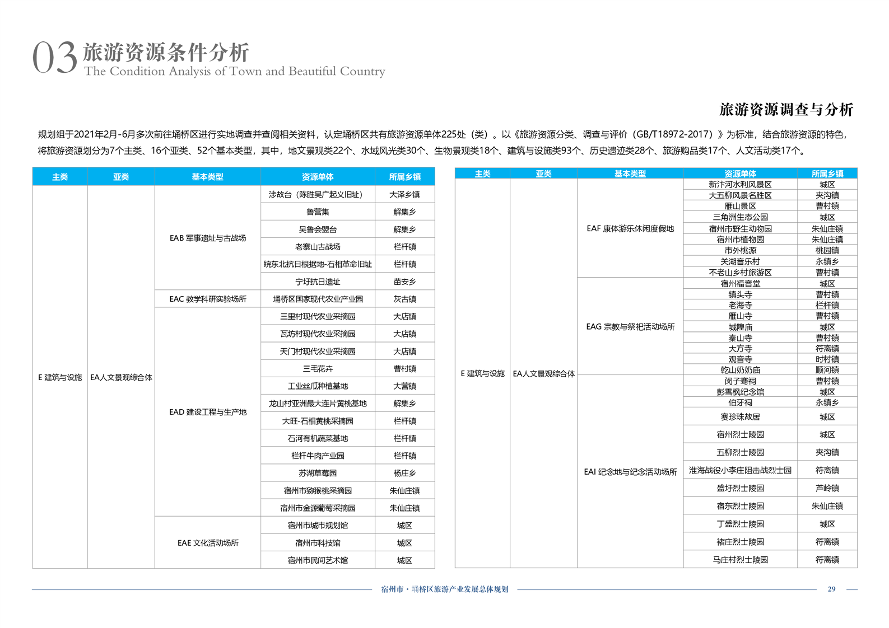This screenshot has height=628, width=889.
Task: Select the heading 旅游资源条件分析
Action: point(166,52)
